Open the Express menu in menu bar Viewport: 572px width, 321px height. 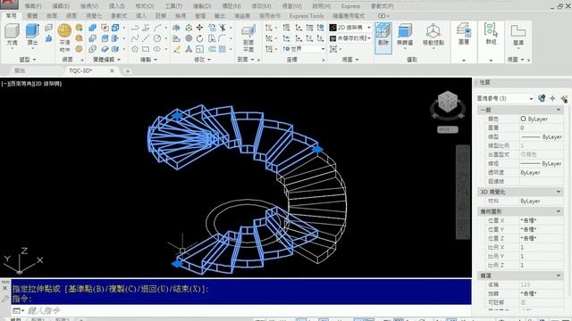pyautogui.click(x=350, y=6)
